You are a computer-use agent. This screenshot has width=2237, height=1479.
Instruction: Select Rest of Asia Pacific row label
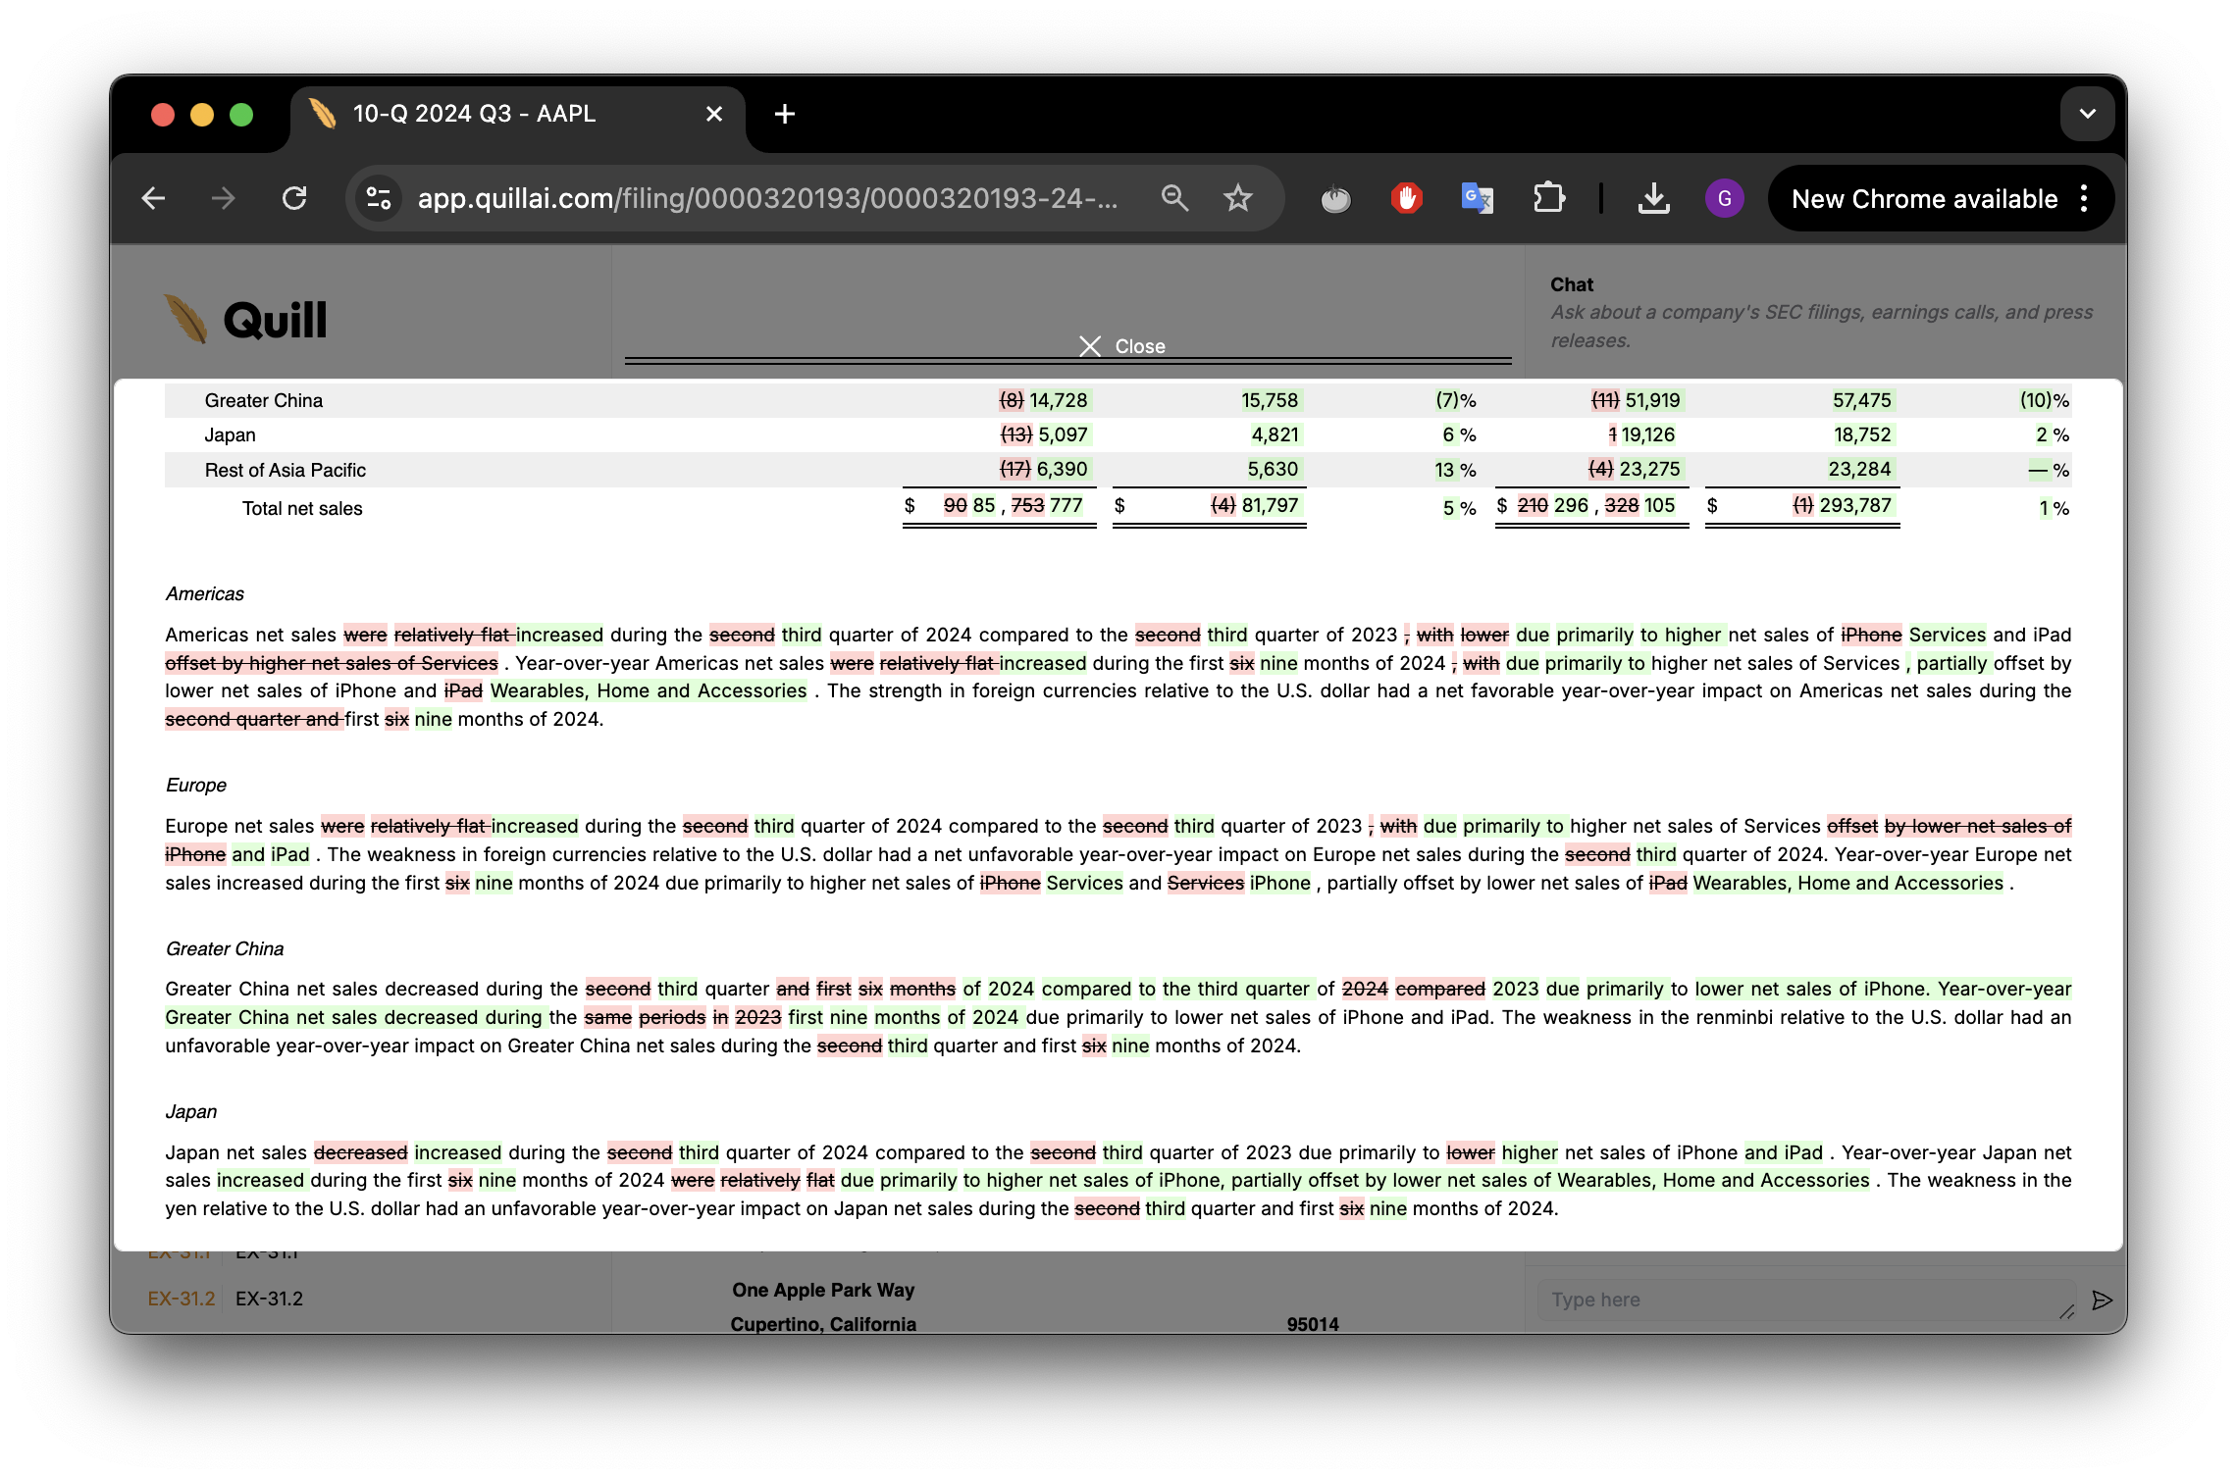(x=285, y=470)
